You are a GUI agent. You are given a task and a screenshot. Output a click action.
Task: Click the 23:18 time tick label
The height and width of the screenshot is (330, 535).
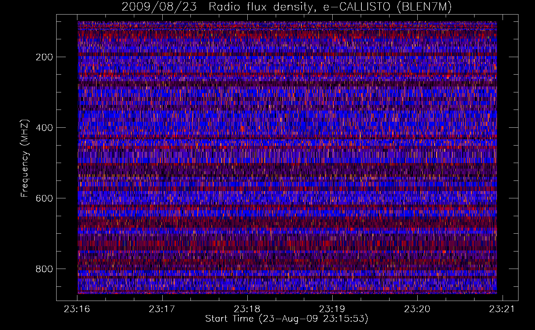pos(247,309)
